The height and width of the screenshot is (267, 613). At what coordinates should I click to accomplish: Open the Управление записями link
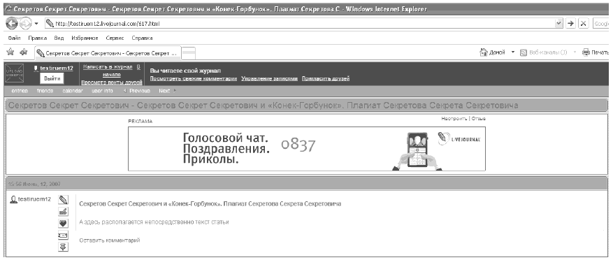[x=269, y=78]
